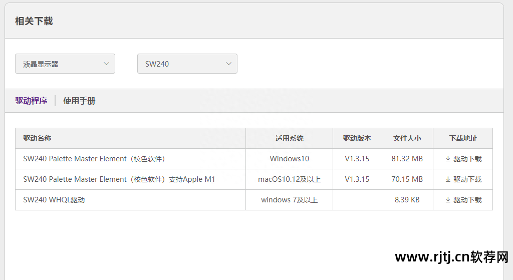Download the SW240 WHQL驱动 file
The image size is (513, 280).
point(463,200)
